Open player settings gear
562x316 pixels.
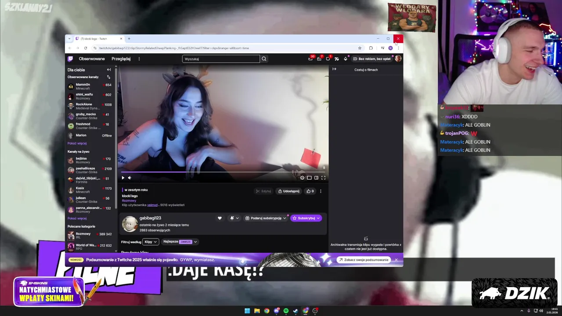point(302,178)
